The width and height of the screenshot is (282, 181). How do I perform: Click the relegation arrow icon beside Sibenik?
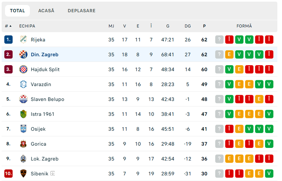coord(53,173)
